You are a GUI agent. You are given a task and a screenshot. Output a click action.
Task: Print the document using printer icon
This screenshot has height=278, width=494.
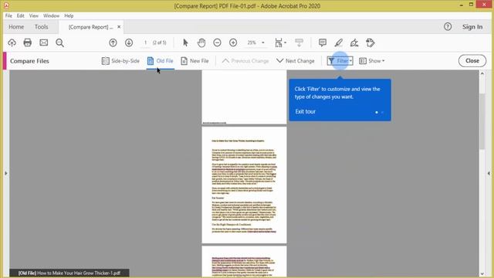point(28,42)
